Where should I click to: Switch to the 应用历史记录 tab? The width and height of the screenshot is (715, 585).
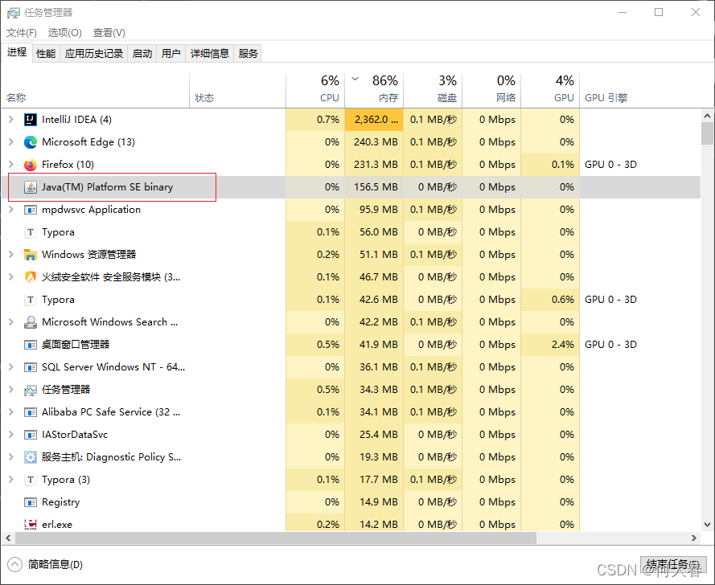point(94,54)
